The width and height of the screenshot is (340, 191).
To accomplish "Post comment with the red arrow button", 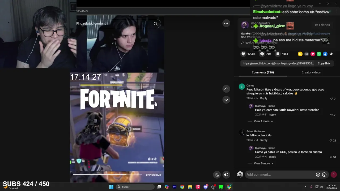I will click(334, 175).
